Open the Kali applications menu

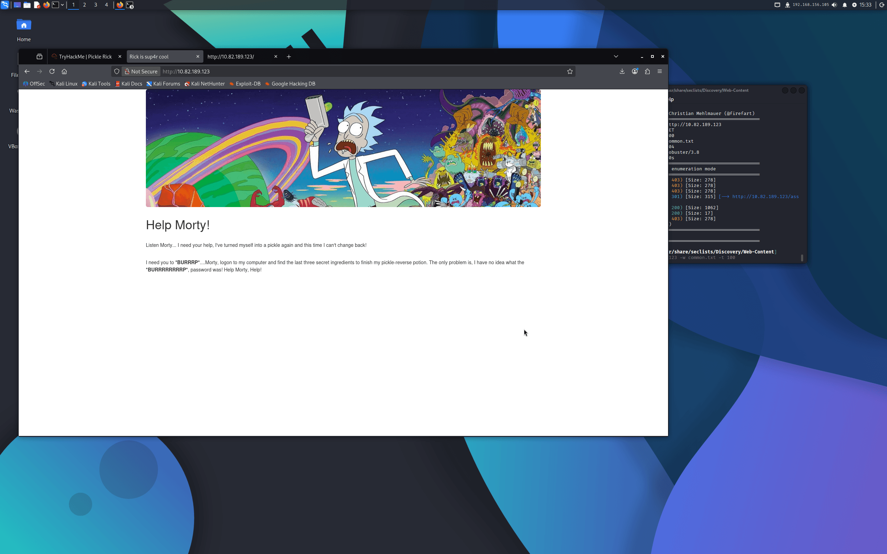tap(5, 5)
